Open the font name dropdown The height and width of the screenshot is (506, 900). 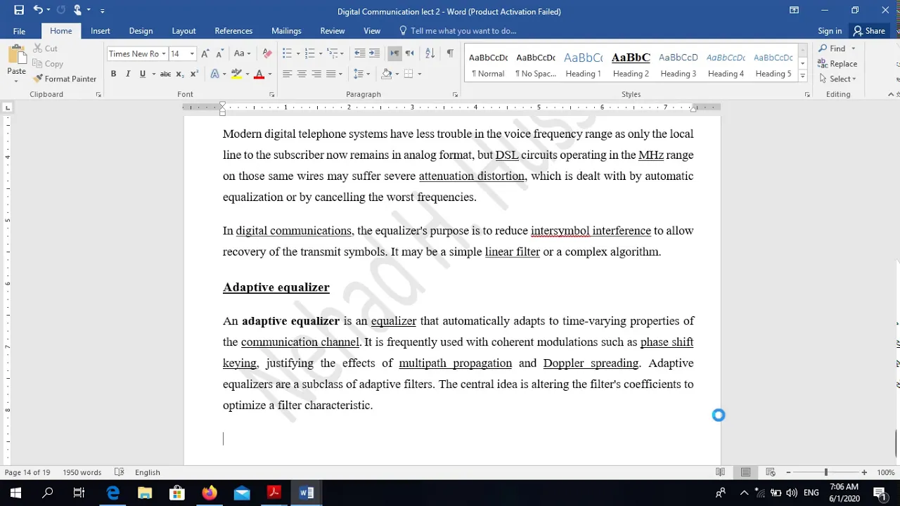[x=164, y=54]
